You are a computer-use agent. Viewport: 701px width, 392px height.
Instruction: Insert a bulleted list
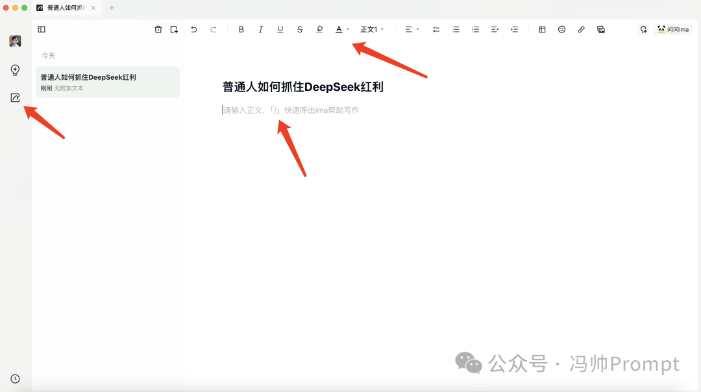point(456,29)
